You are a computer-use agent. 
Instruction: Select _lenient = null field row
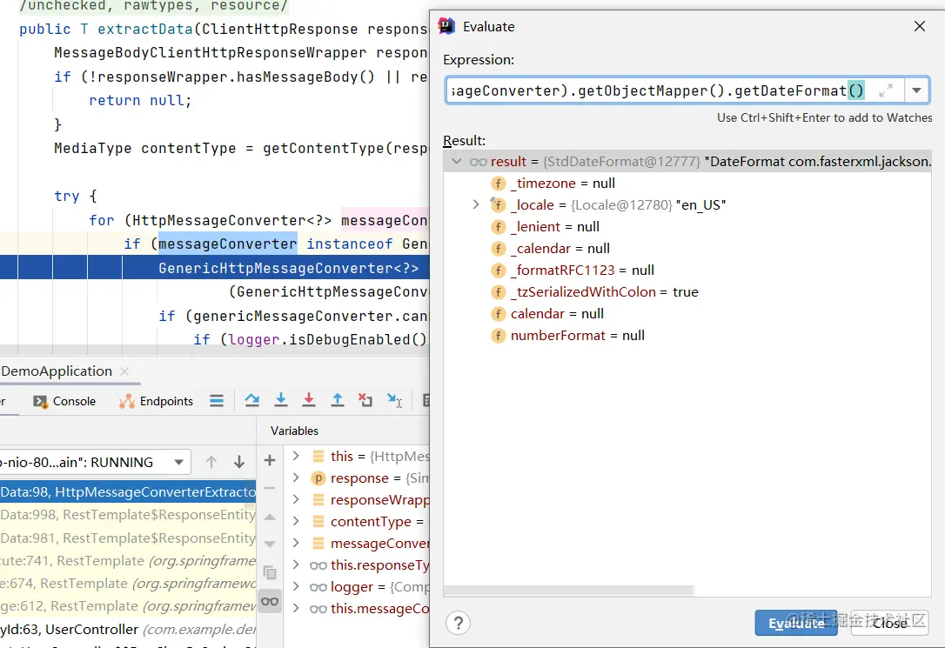pyautogui.click(x=687, y=226)
